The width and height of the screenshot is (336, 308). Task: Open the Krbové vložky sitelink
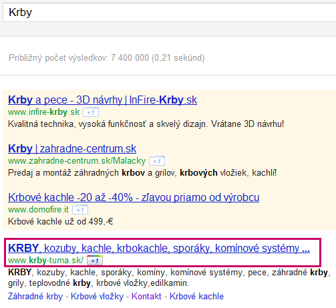pyautogui.click(x=97, y=297)
